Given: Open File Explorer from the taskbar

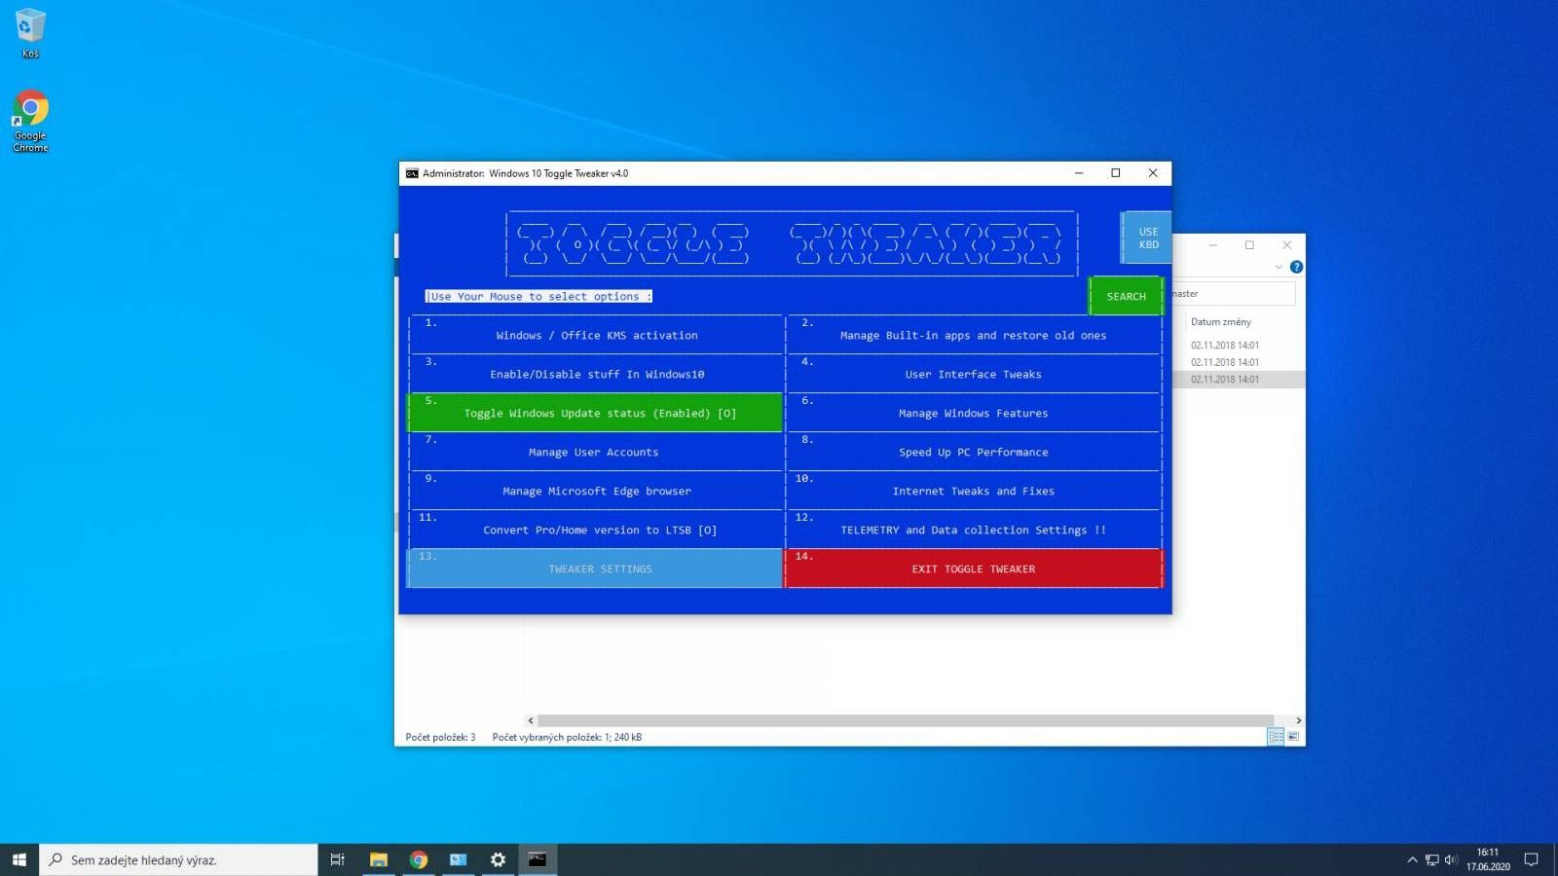Looking at the screenshot, I should point(379,859).
